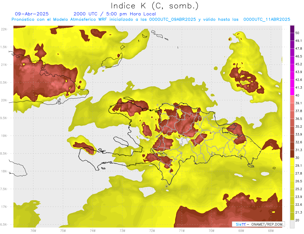Click the "76W" longitude label
Screen dimensions: 304x234
(33, 230)
